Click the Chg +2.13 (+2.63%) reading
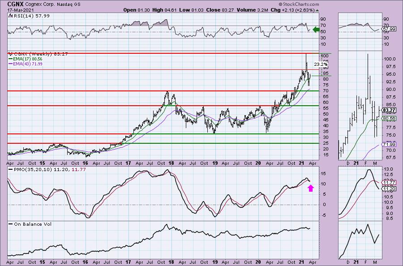The image size is (403, 266). pyautogui.click(x=292, y=10)
